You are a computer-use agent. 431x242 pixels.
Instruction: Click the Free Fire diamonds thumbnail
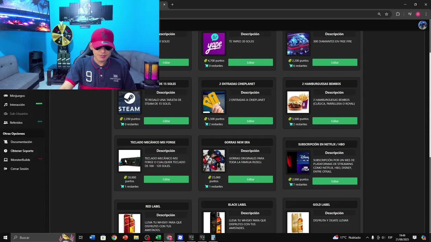point(298,44)
